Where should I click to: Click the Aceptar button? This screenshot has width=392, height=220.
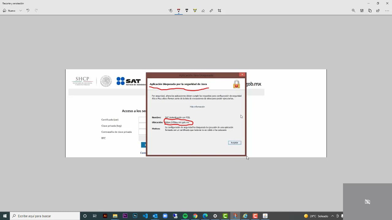pos(234,142)
